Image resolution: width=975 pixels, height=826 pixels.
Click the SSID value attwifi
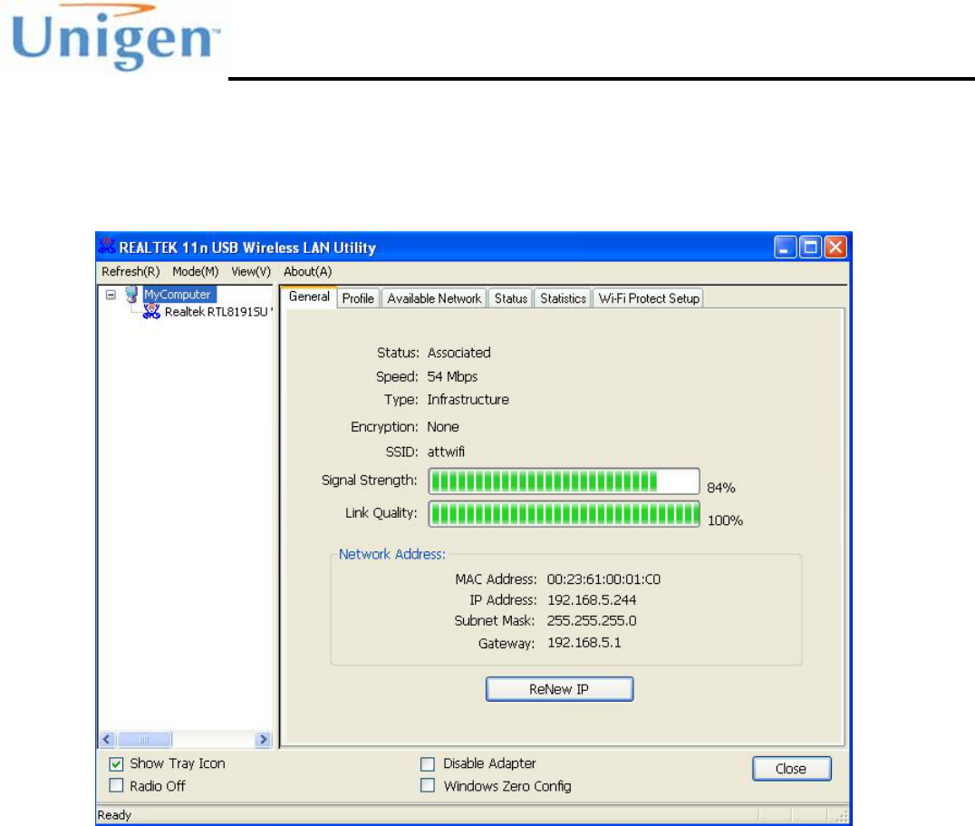point(446,452)
